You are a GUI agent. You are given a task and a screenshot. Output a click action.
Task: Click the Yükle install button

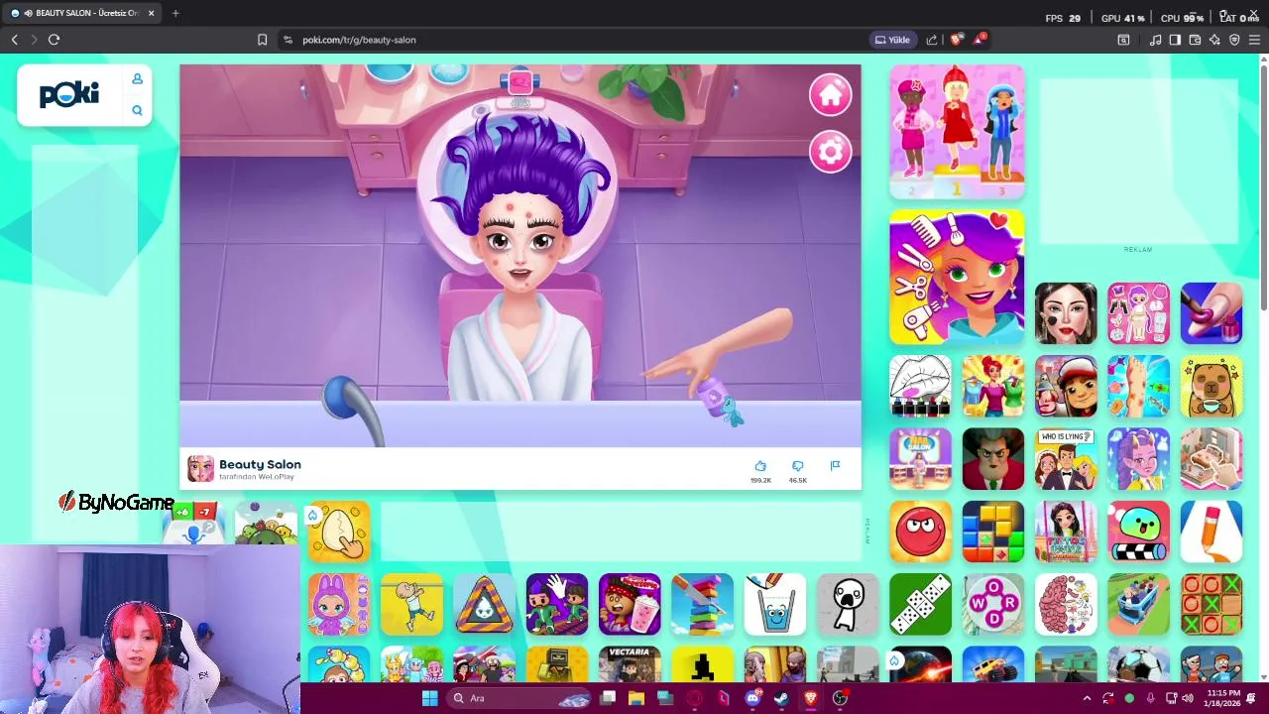coord(892,40)
